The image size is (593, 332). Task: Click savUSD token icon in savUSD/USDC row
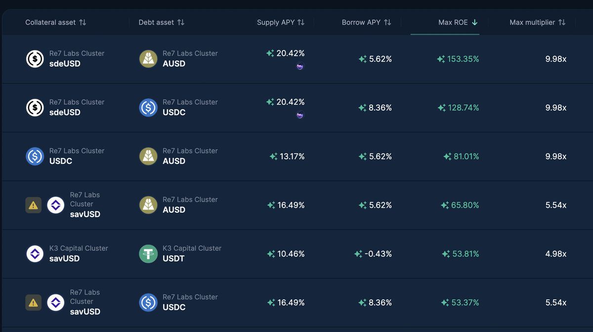point(56,303)
